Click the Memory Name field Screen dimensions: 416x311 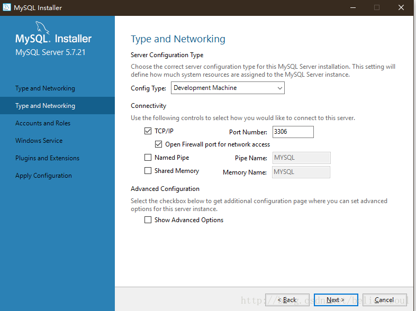pos(301,172)
